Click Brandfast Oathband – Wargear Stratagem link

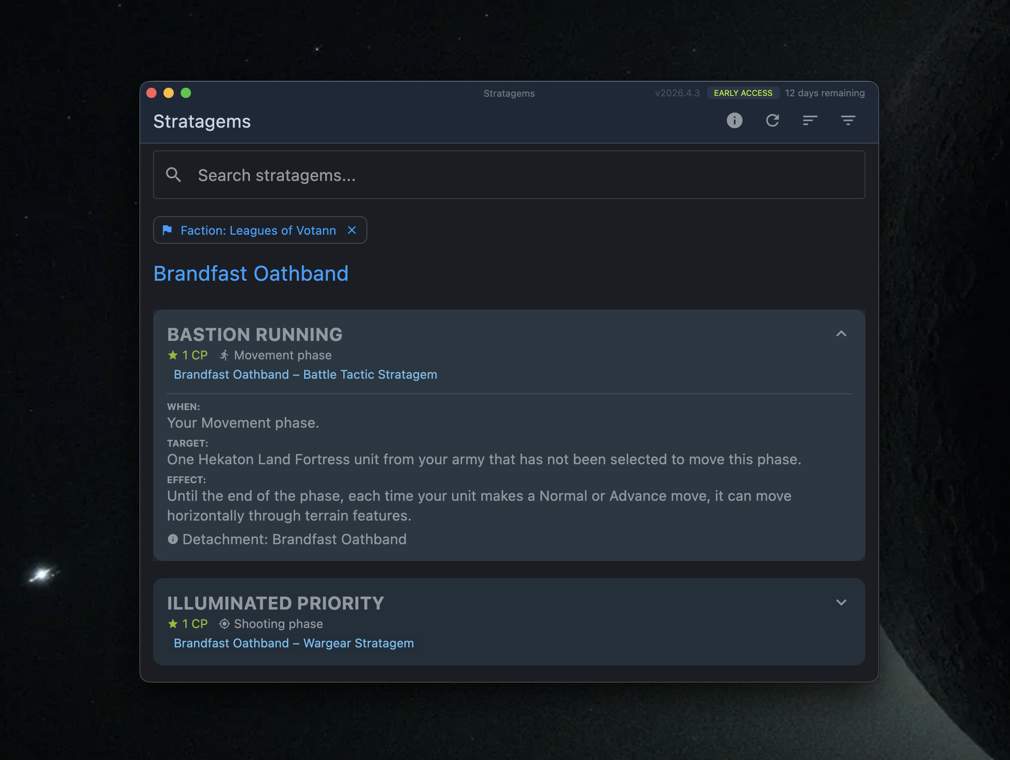pyautogui.click(x=294, y=643)
